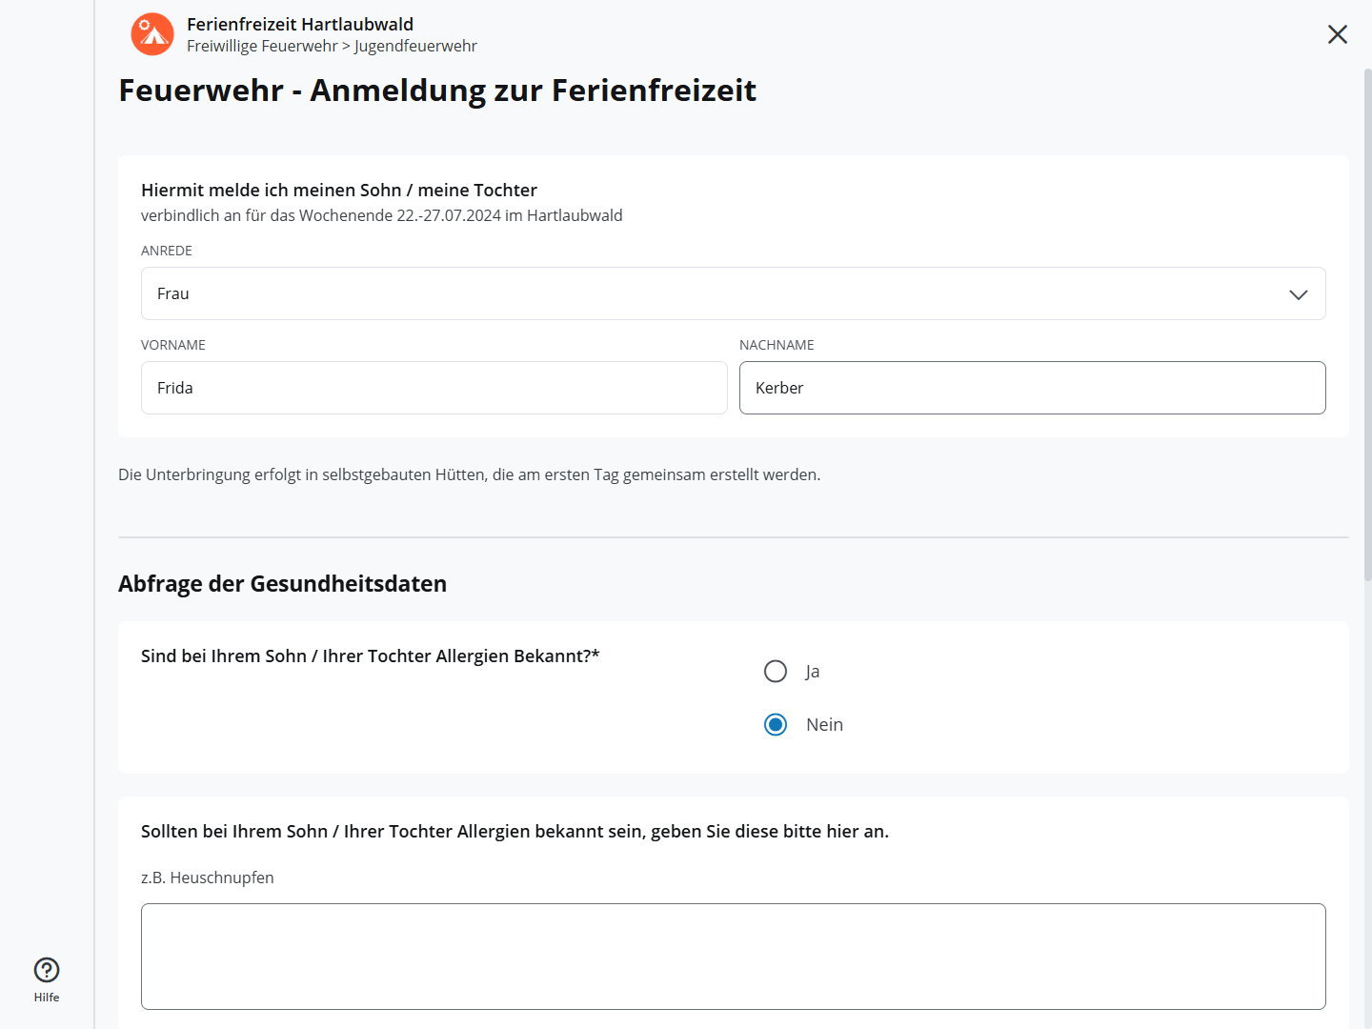Screen dimensions: 1372x1029
Task: Close the registration form with the X
Action: pyautogui.click(x=1337, y=34)
